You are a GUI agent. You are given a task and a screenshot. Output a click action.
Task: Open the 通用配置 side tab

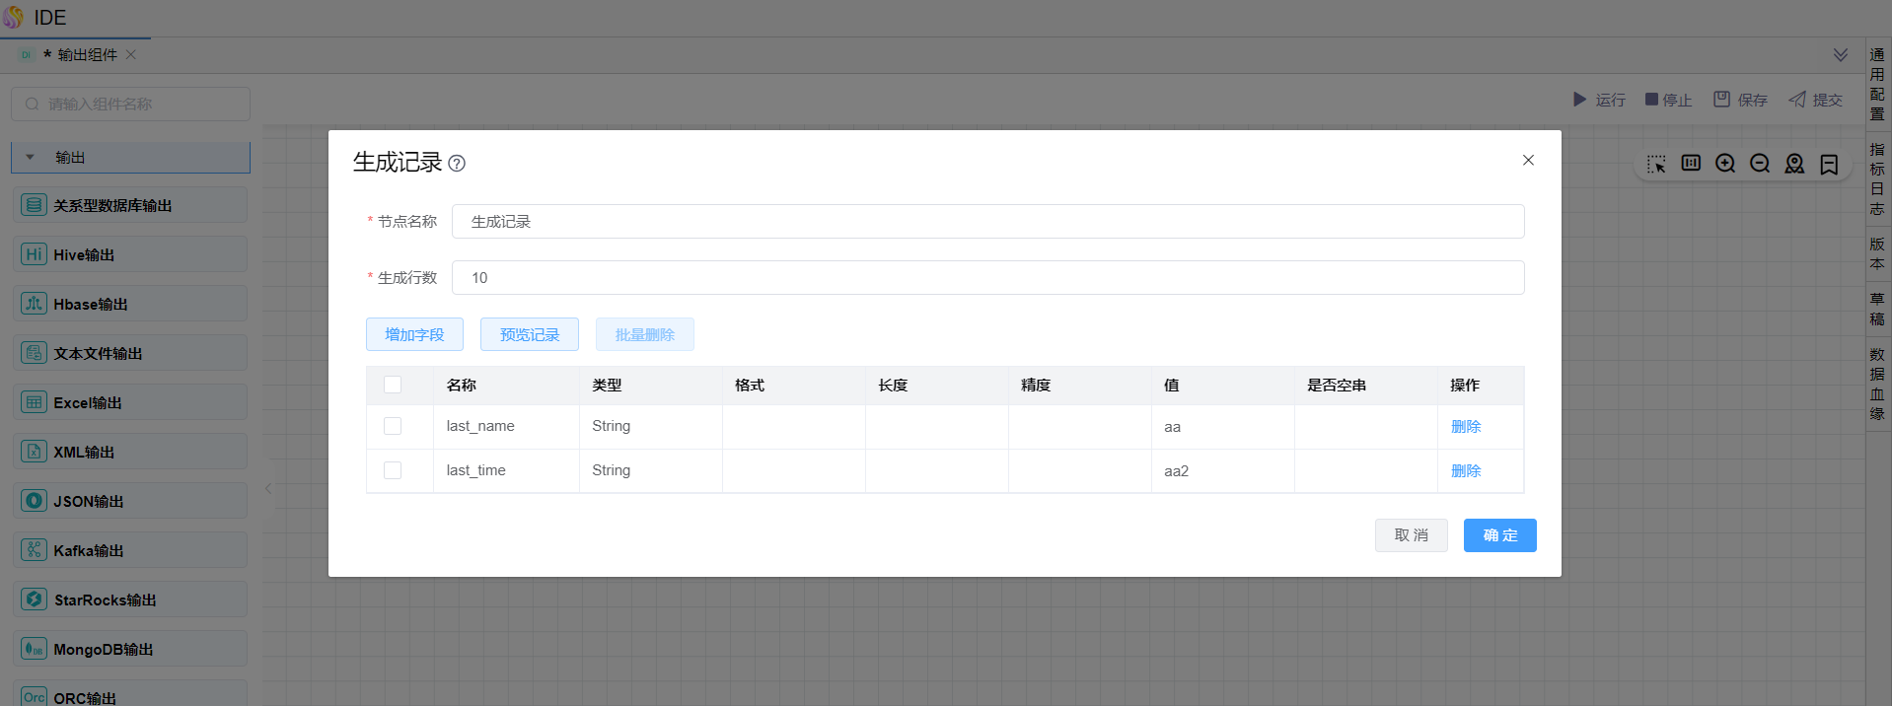click(1877, 85)
